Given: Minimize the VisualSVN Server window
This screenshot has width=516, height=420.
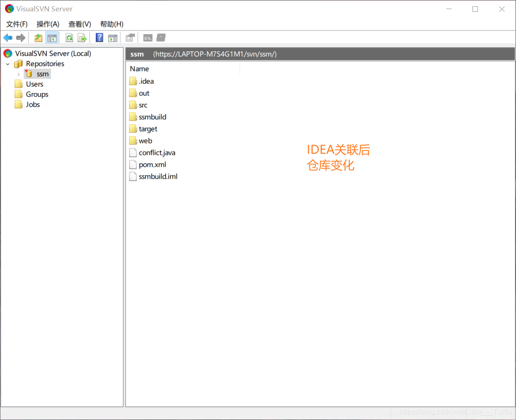Looking at the screenshot, I should 448,9.
